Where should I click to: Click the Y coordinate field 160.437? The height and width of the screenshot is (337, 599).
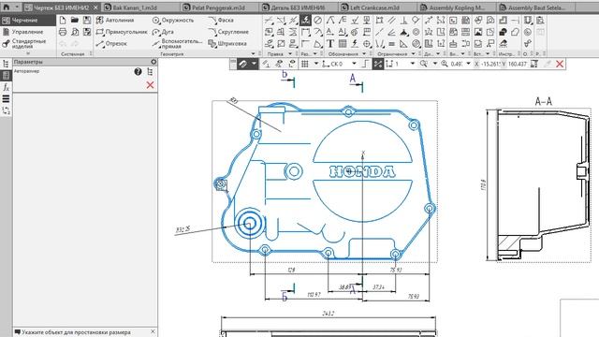(x=518, y=65)
